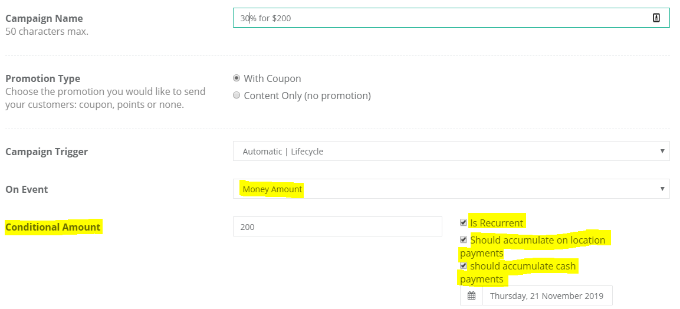Click the On Event label
Screen dimensions: 680x309
click(27, 189)
